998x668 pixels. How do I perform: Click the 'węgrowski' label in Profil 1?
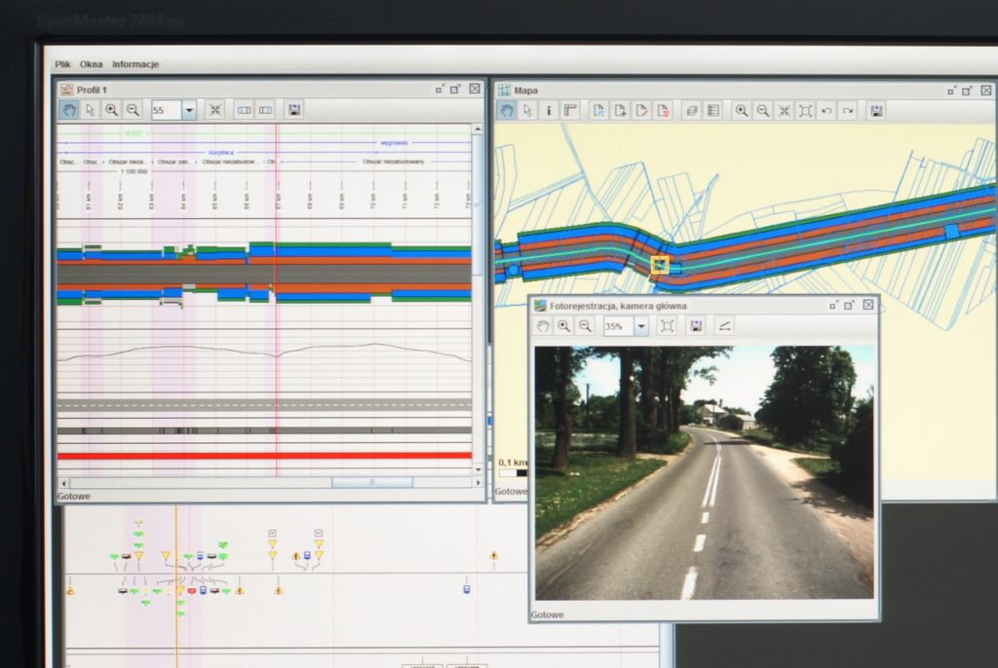pyautogui.click(x=394, y=143)
